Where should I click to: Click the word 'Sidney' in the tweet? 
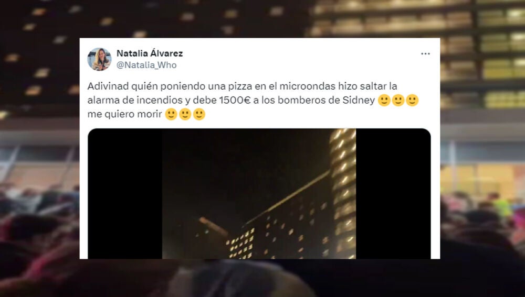click(x=359, y=100)
